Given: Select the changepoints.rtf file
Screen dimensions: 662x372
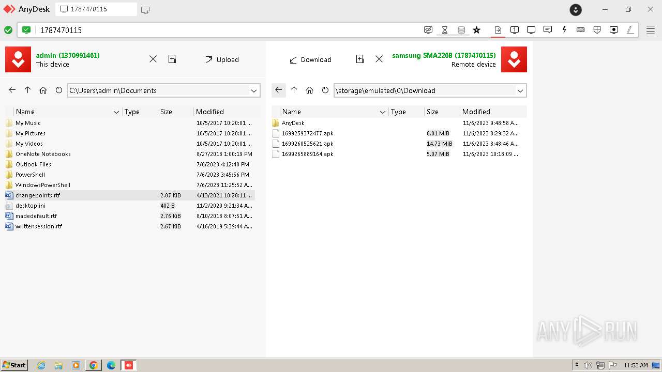Looking at the screenshot, I should [130, 195].
